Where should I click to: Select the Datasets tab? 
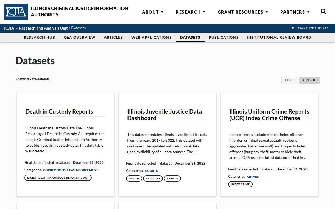click(190, 37)
